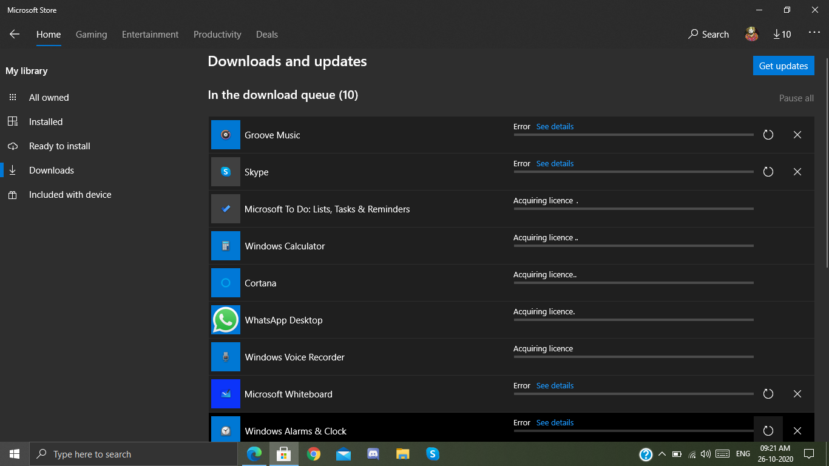Retry the Groove Music download
Viewport: 829px width, 466px height.
[x=768, y=135]
